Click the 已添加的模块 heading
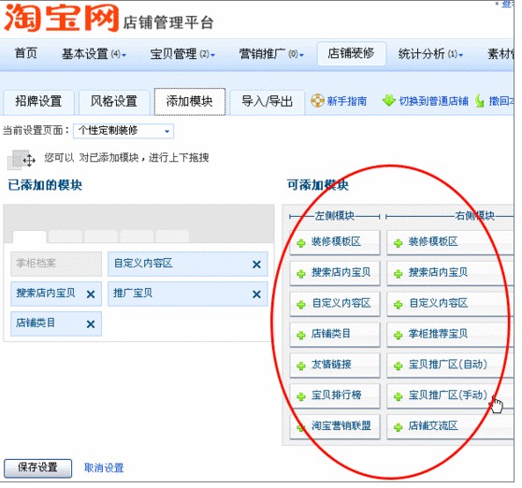522x488 pixels. (x=45, y=185)
